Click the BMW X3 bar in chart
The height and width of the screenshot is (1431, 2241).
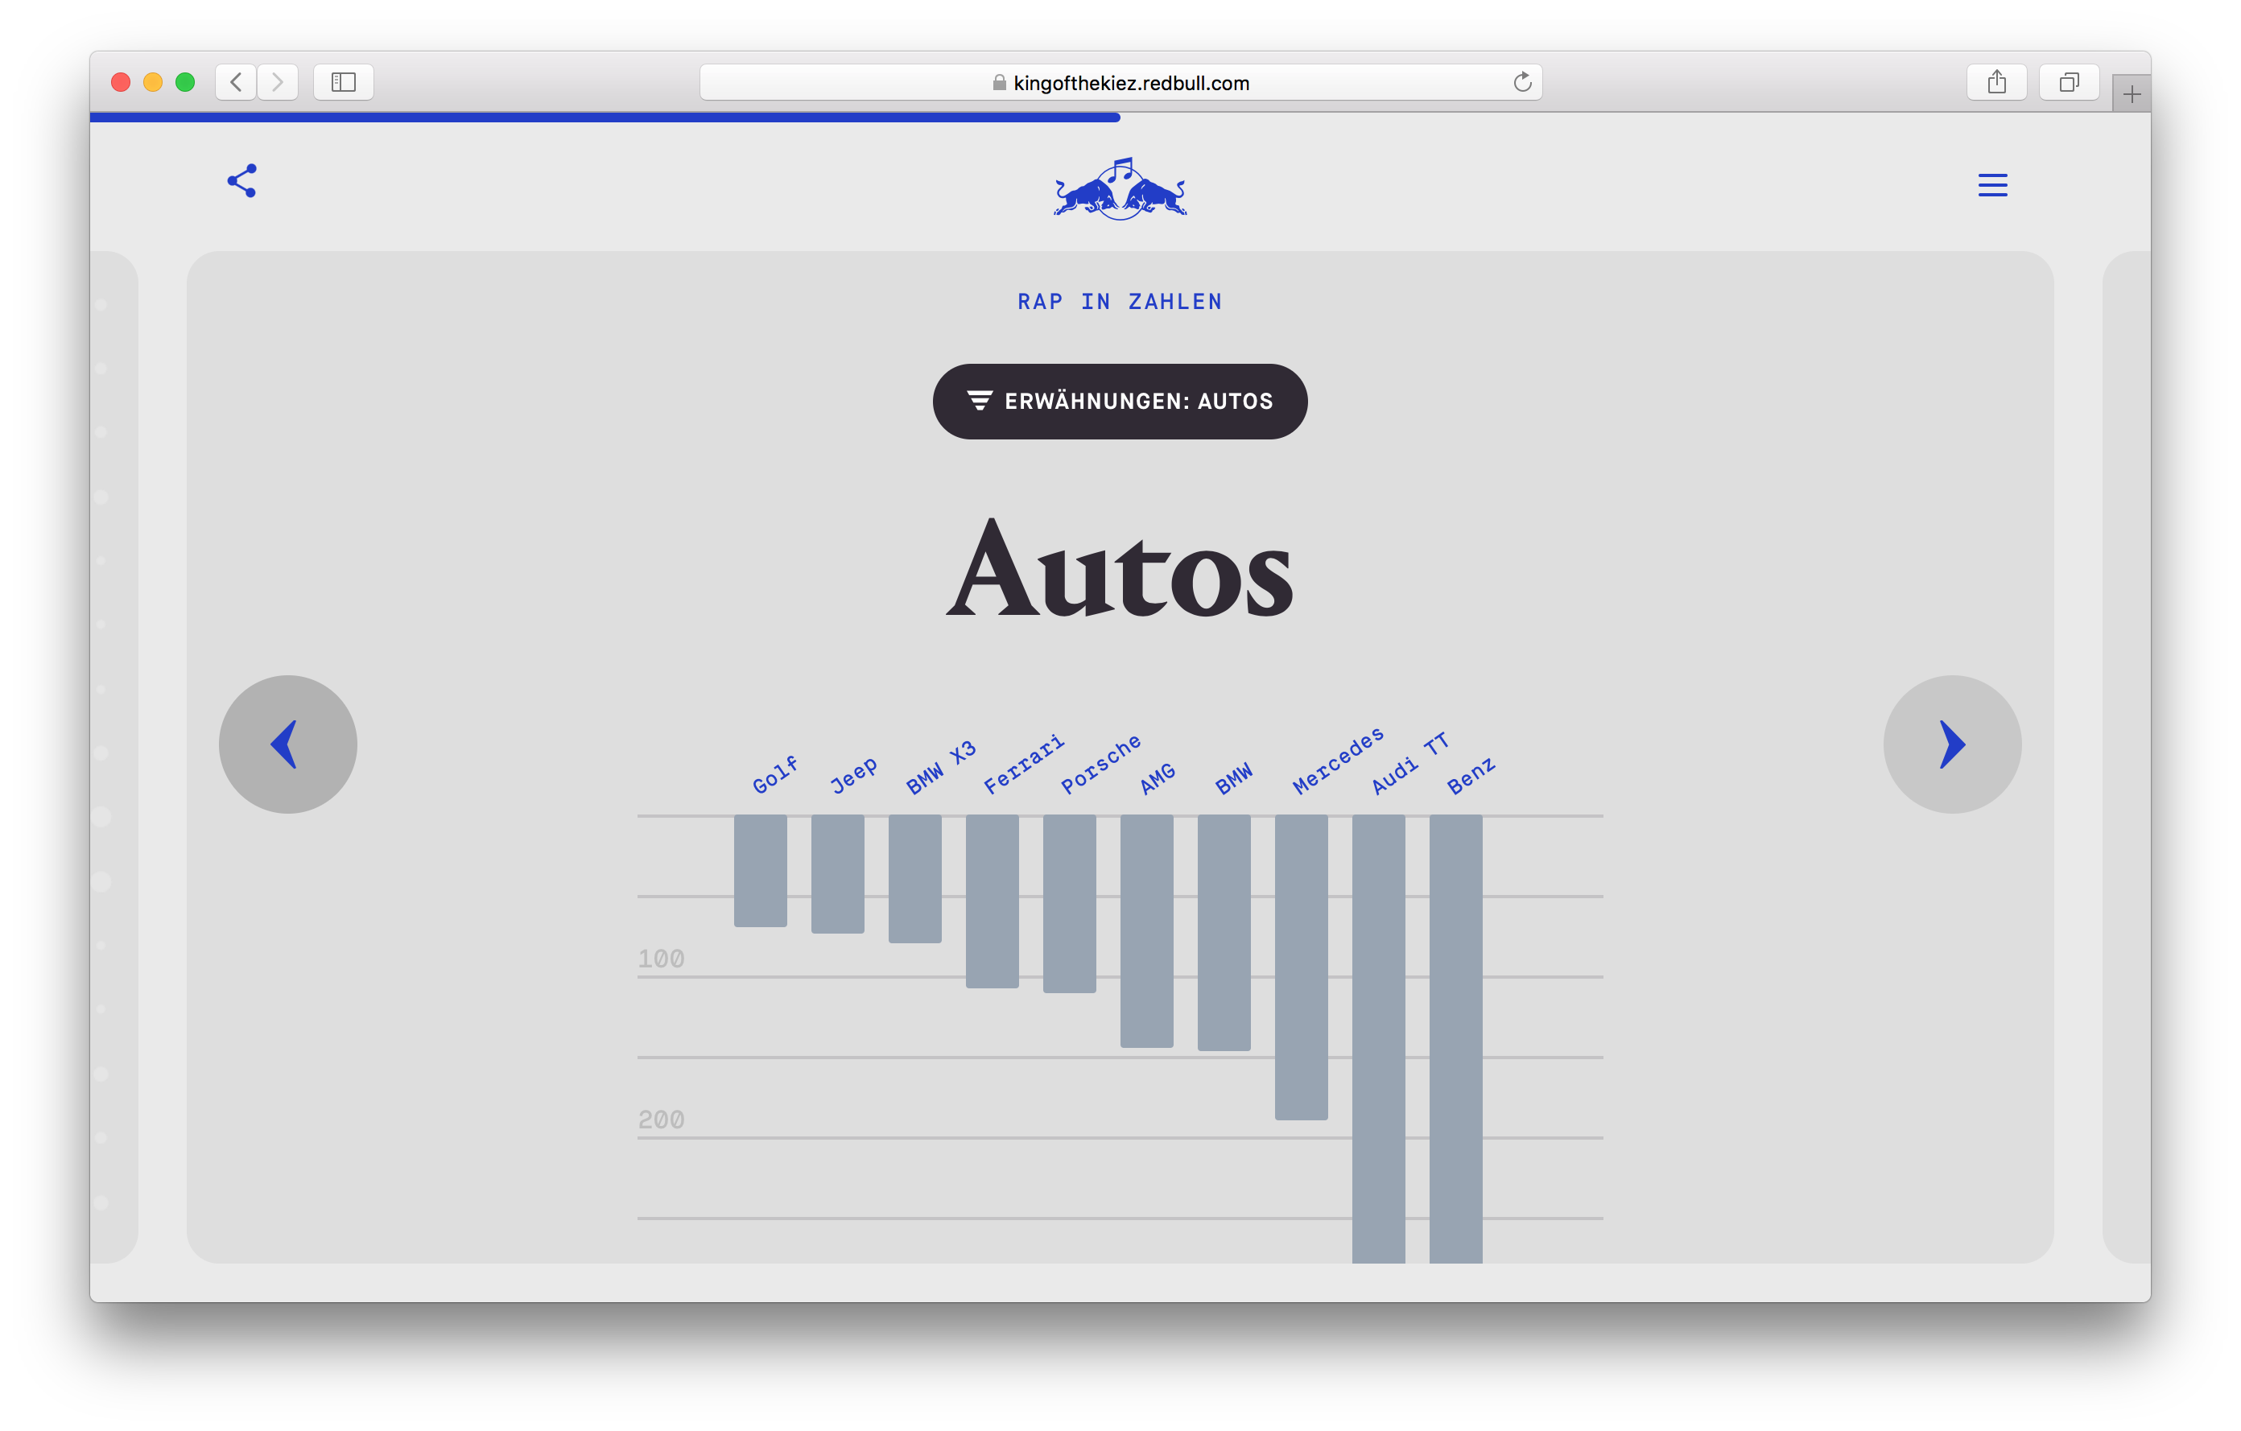[x=914, y=879]
